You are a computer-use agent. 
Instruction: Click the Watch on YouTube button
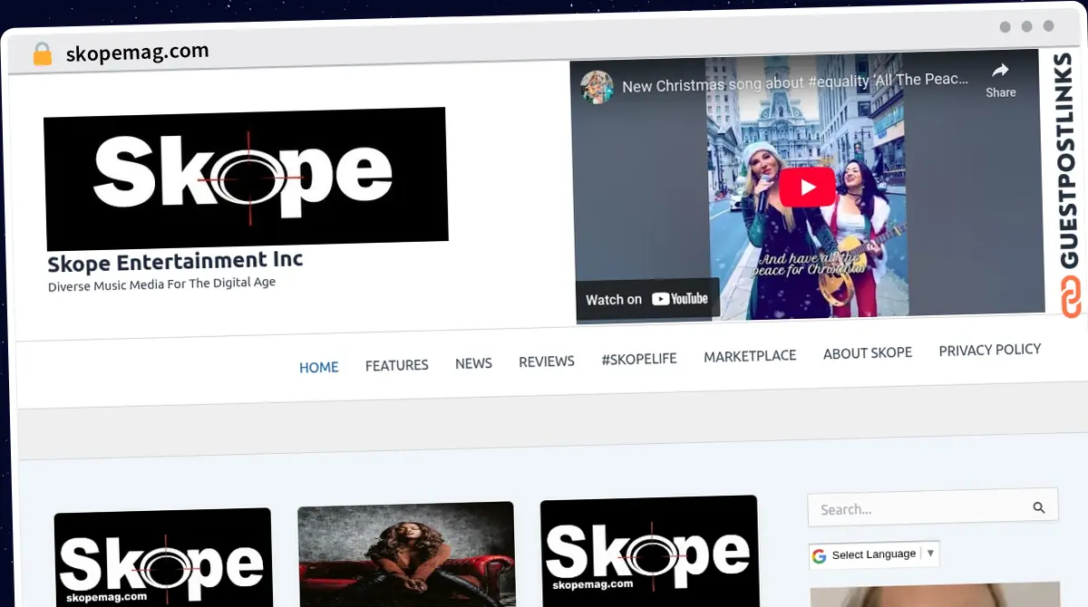point(646,299)
